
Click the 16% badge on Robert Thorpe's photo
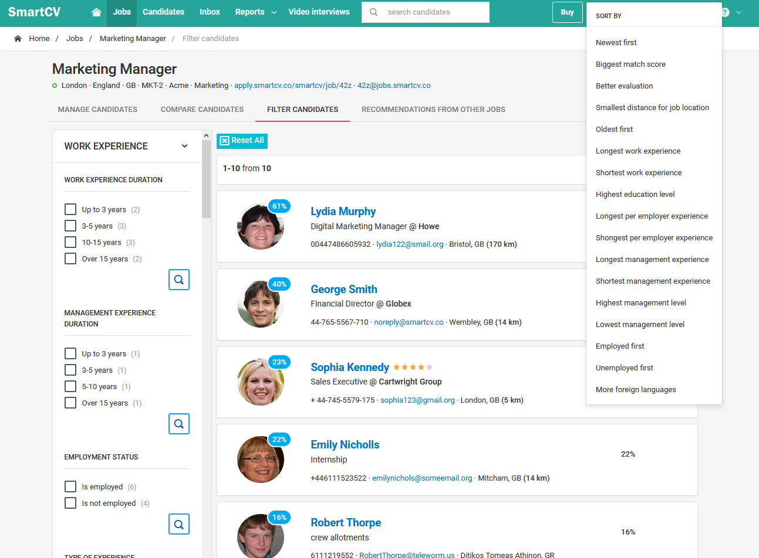[279, 518]
